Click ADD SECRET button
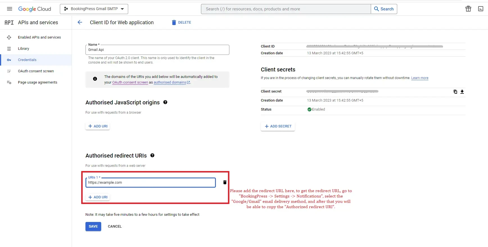 [278, 126]
